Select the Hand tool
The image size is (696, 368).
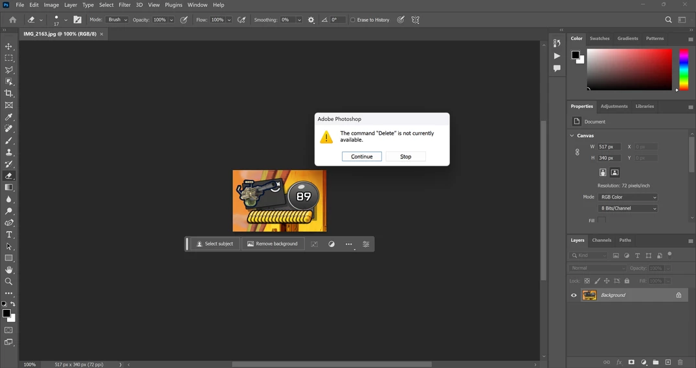pos(9,270)
